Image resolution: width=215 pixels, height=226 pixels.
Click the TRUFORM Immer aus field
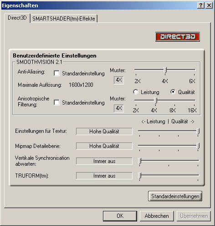click(104, 176)
